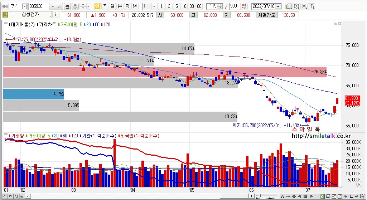The image size is (367, 200).
Task: Toggle the 대기매물(7) legend item
Action: (x=21, y=24)
